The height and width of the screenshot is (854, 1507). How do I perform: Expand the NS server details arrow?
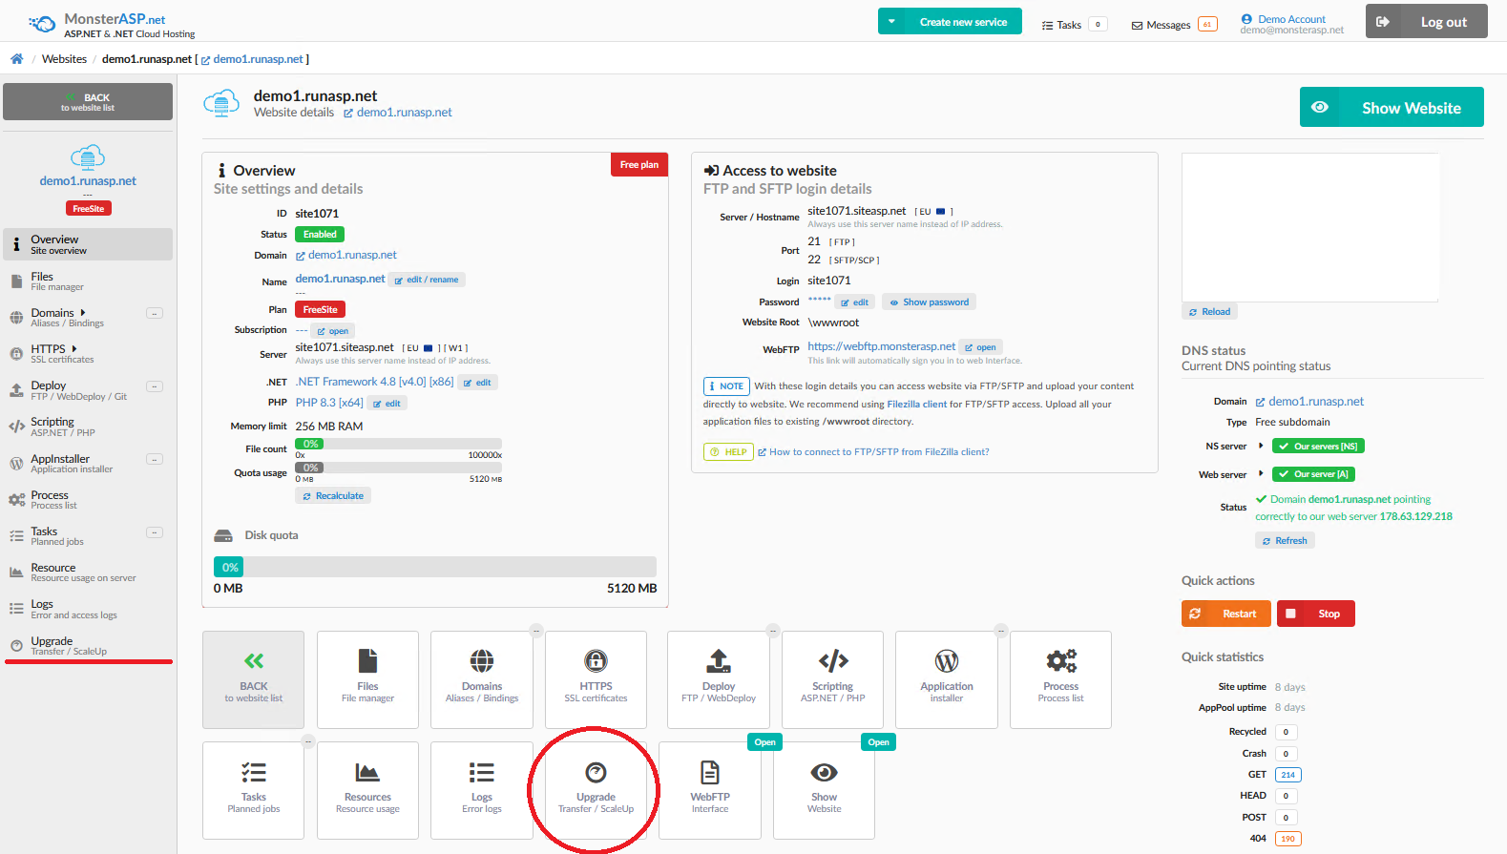pos(1261,446)
